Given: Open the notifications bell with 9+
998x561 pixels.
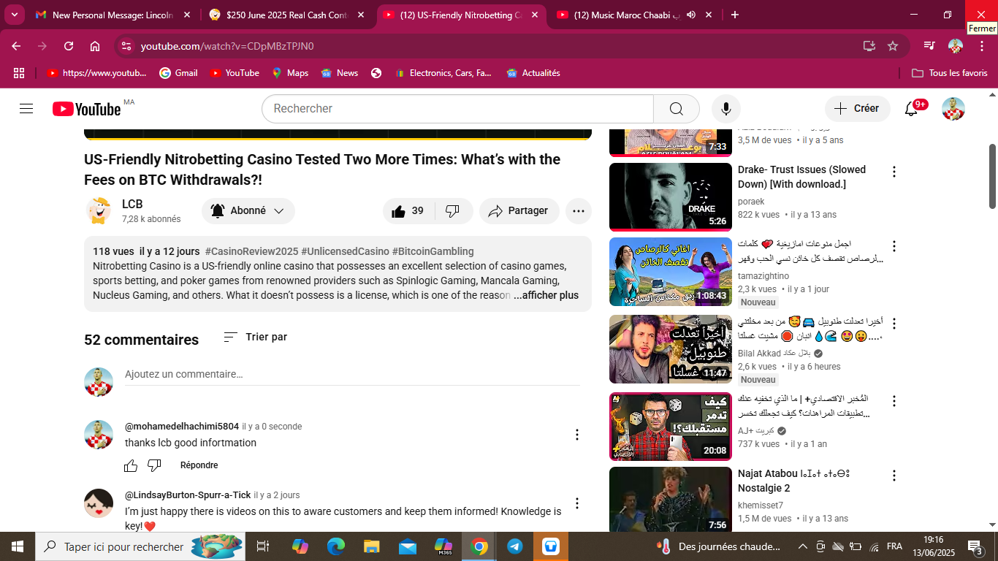Looking at the screenshot, I should (911, 109).
